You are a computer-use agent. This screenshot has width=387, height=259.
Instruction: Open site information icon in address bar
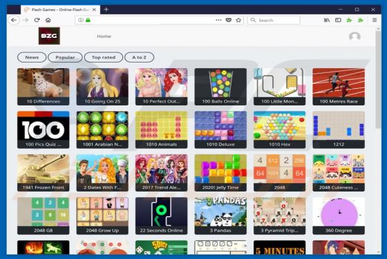81,20
